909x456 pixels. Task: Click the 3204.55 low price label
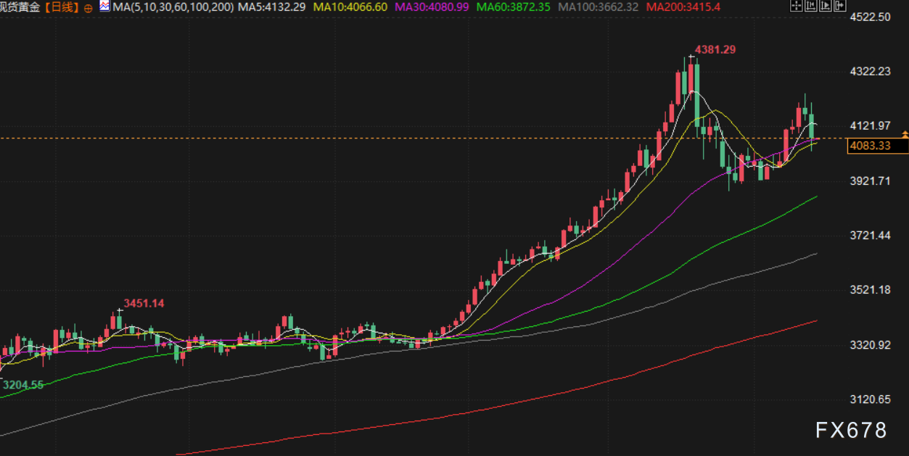pyautogui.click(x=22, y=385)
